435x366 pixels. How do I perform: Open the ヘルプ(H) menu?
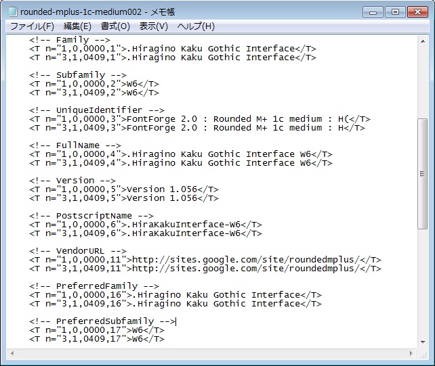click(x=196, y=26)
